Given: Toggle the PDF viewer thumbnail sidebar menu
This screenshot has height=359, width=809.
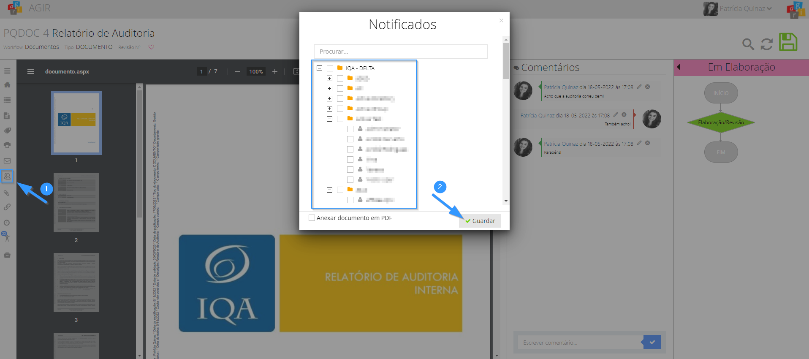Looking at the screenshot, I should tap(31, 71).
